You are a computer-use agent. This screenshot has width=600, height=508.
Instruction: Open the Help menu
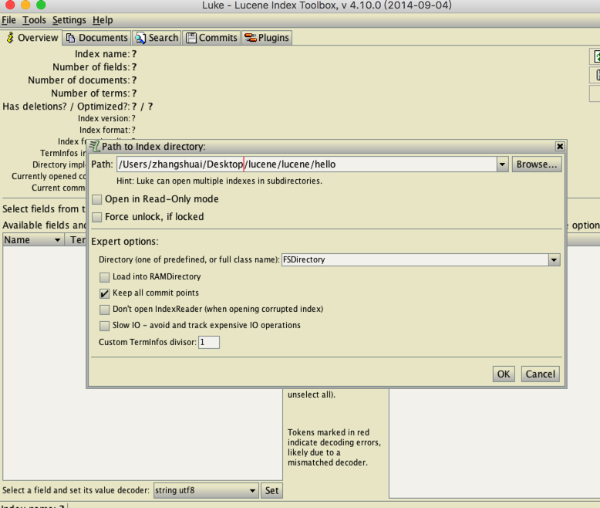tap(103, 20)
